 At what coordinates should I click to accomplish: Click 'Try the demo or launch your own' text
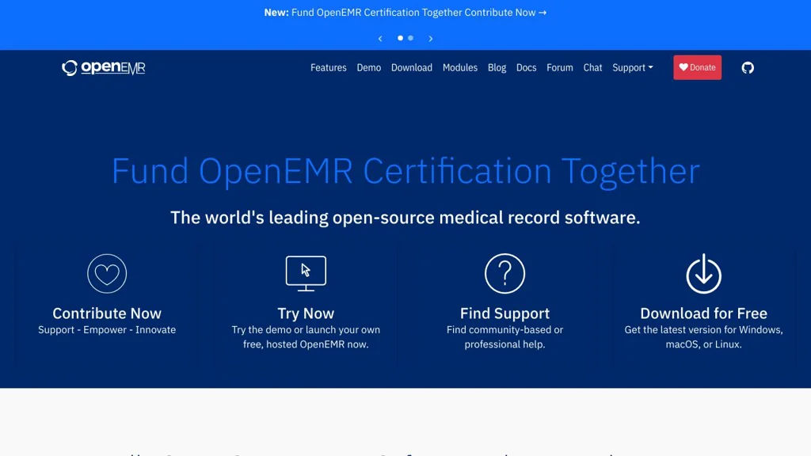point(306,330)
